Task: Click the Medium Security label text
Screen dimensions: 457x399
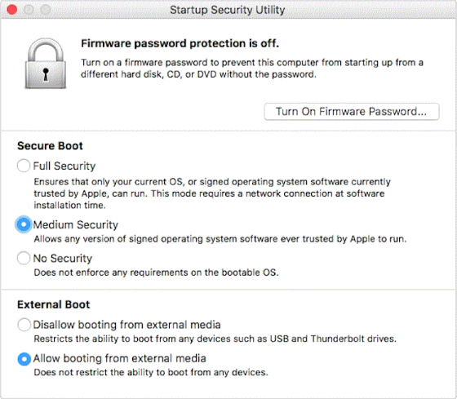Action: point(76,224)
